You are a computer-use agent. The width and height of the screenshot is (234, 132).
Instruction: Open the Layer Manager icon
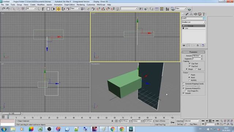(x=151, y=9)
